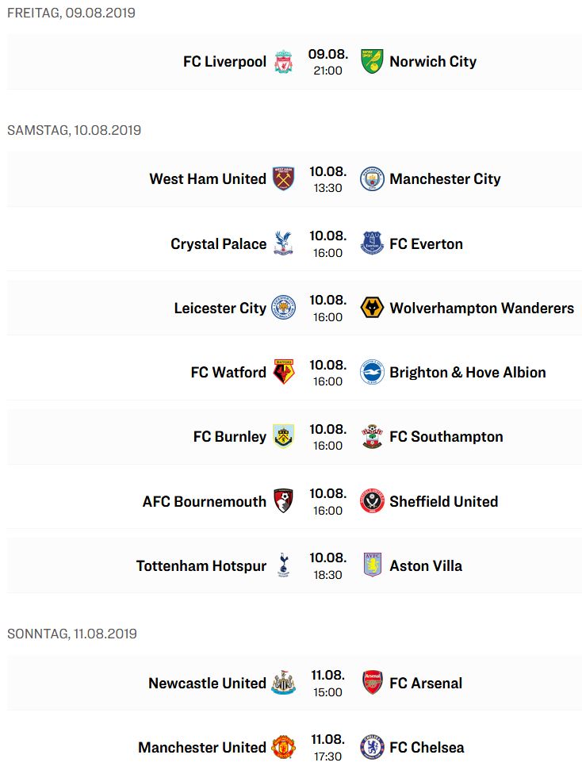Open the Newcastle United team link

pyautogui.click(x=207, y=683)
